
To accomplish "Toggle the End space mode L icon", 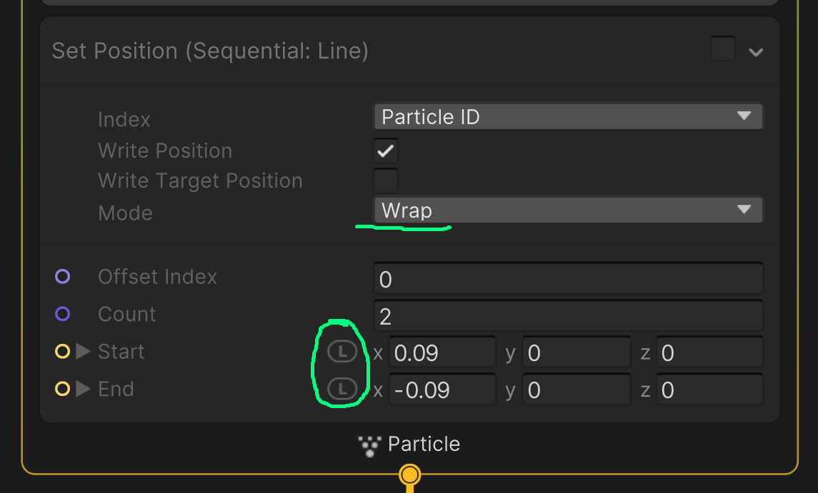I will [341, 389].
